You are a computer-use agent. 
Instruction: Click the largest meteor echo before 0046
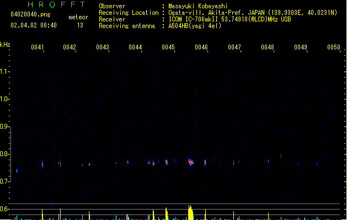pyautogui.click(x=191, y=163)
